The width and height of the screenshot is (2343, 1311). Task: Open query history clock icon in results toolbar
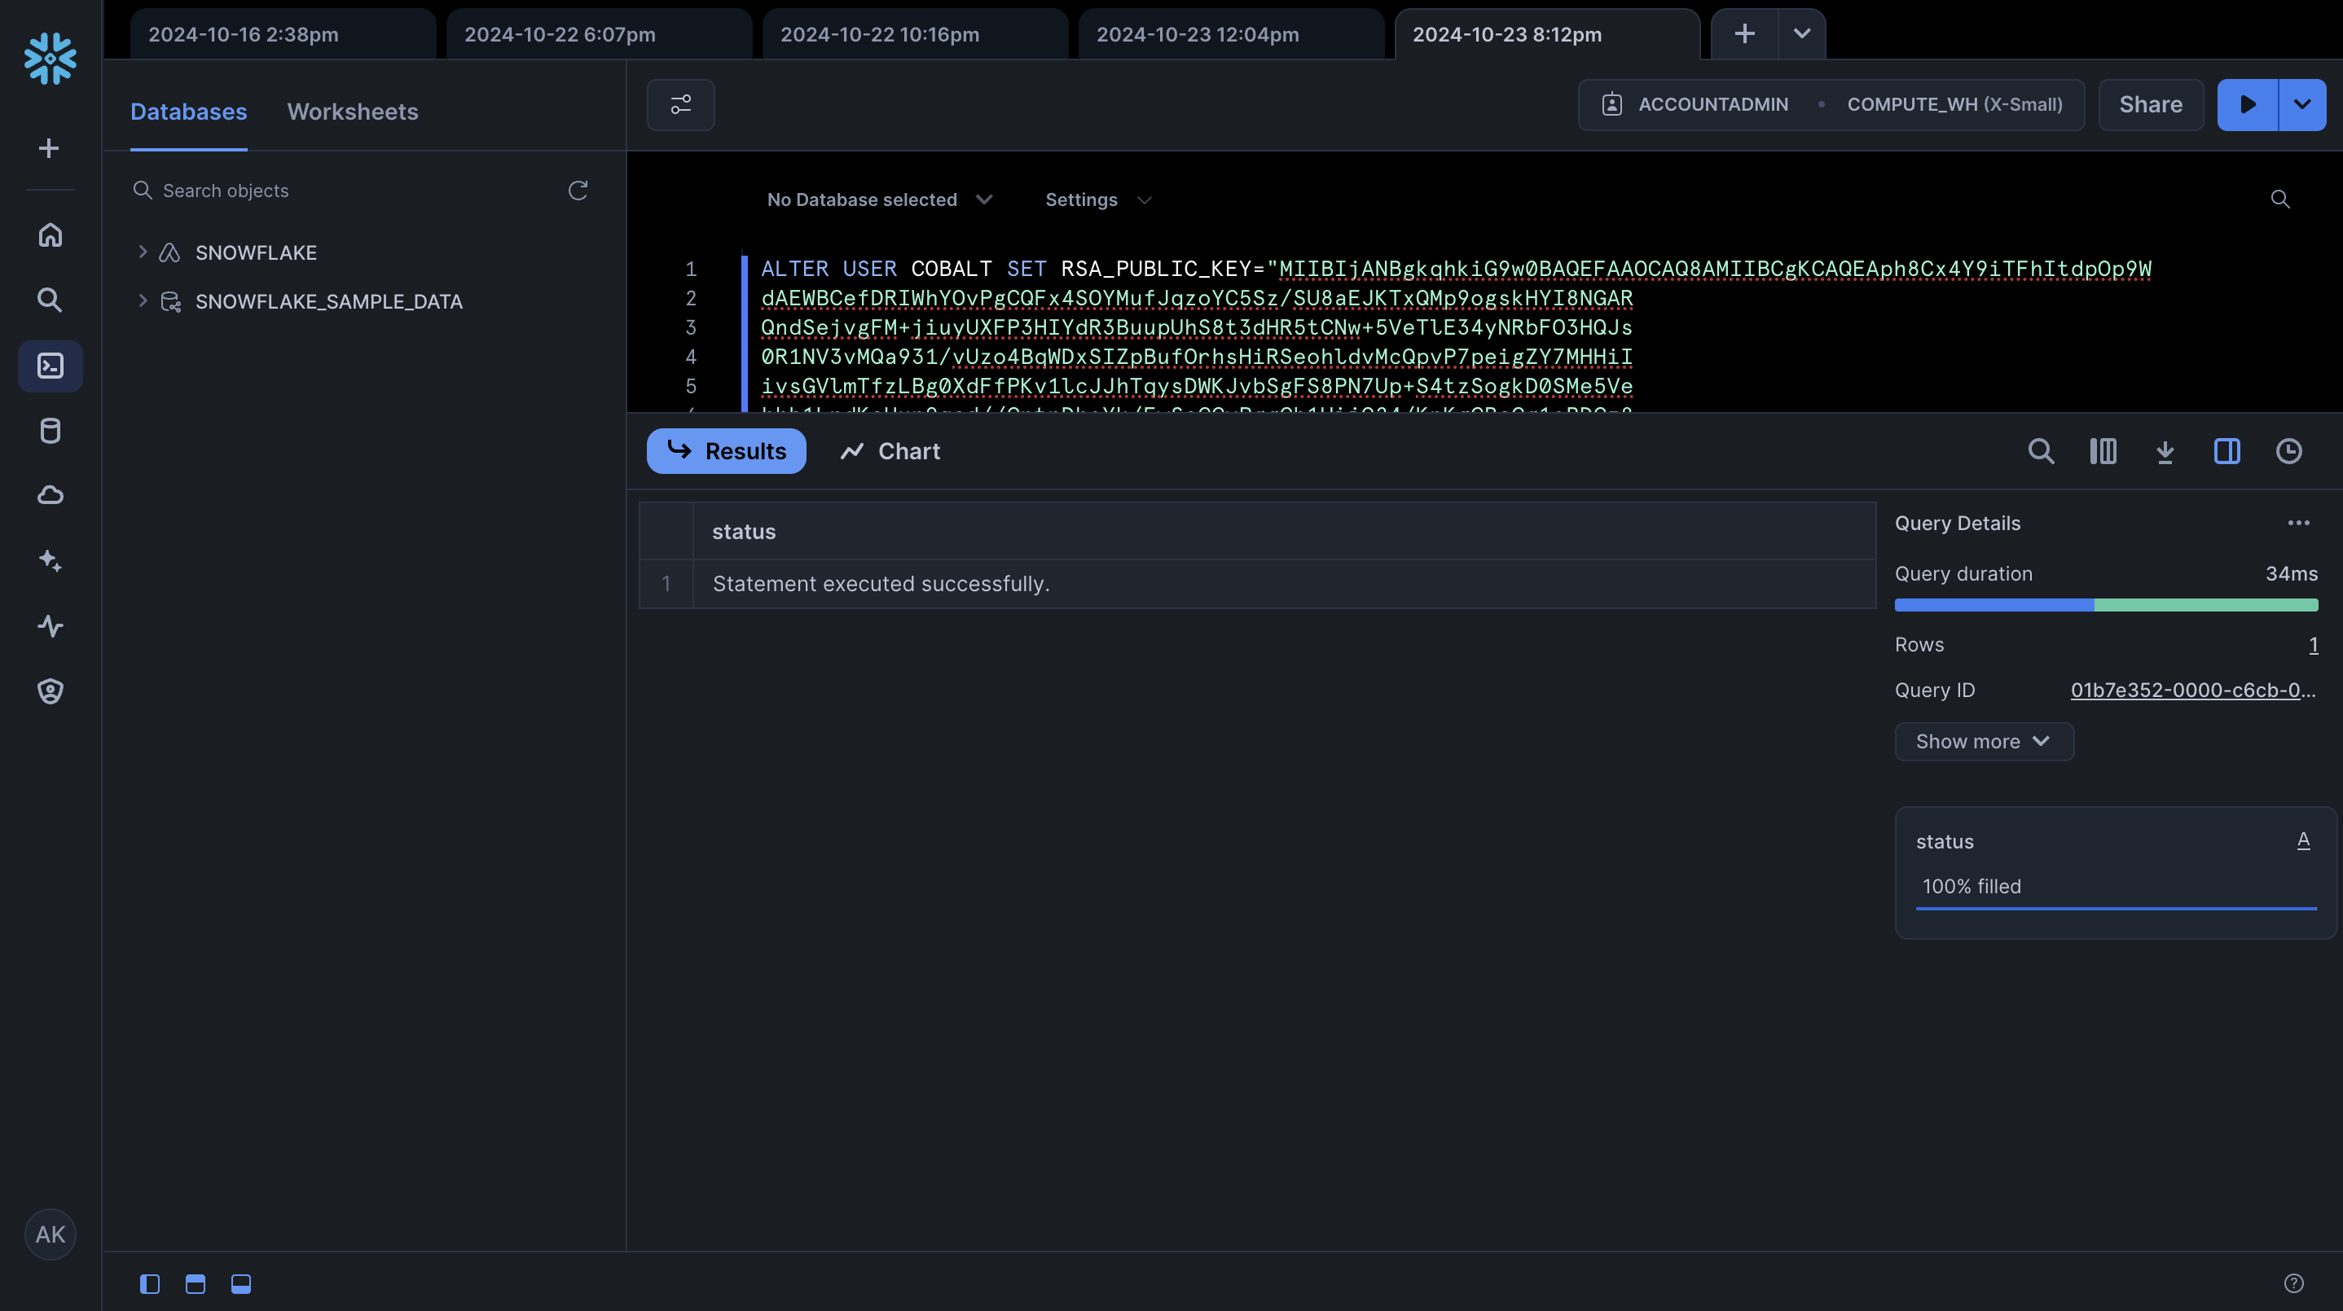pos(2289,451)
